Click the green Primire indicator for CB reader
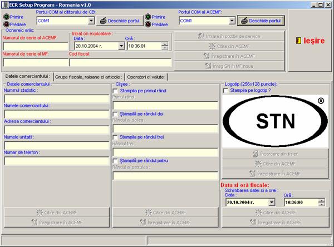334x247 pixels. [x=6, y=17]
